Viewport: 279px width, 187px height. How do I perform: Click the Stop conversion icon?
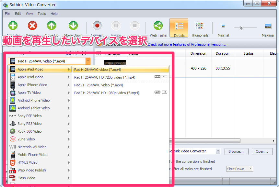[134, 26]
